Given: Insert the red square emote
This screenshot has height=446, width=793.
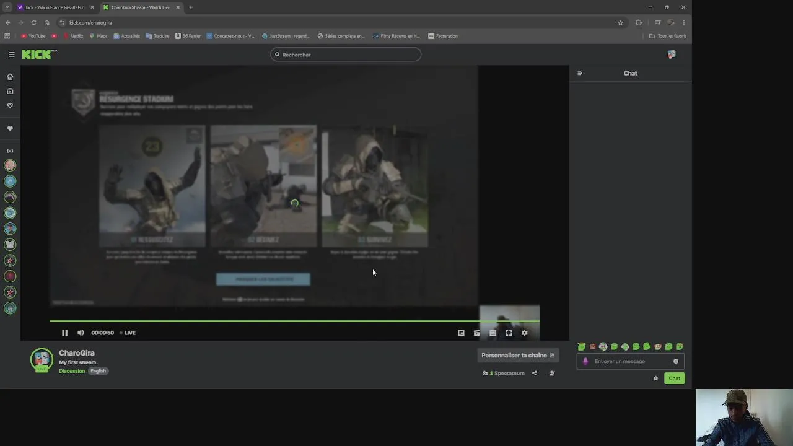Looking at the screenshot, I should 592,347.
